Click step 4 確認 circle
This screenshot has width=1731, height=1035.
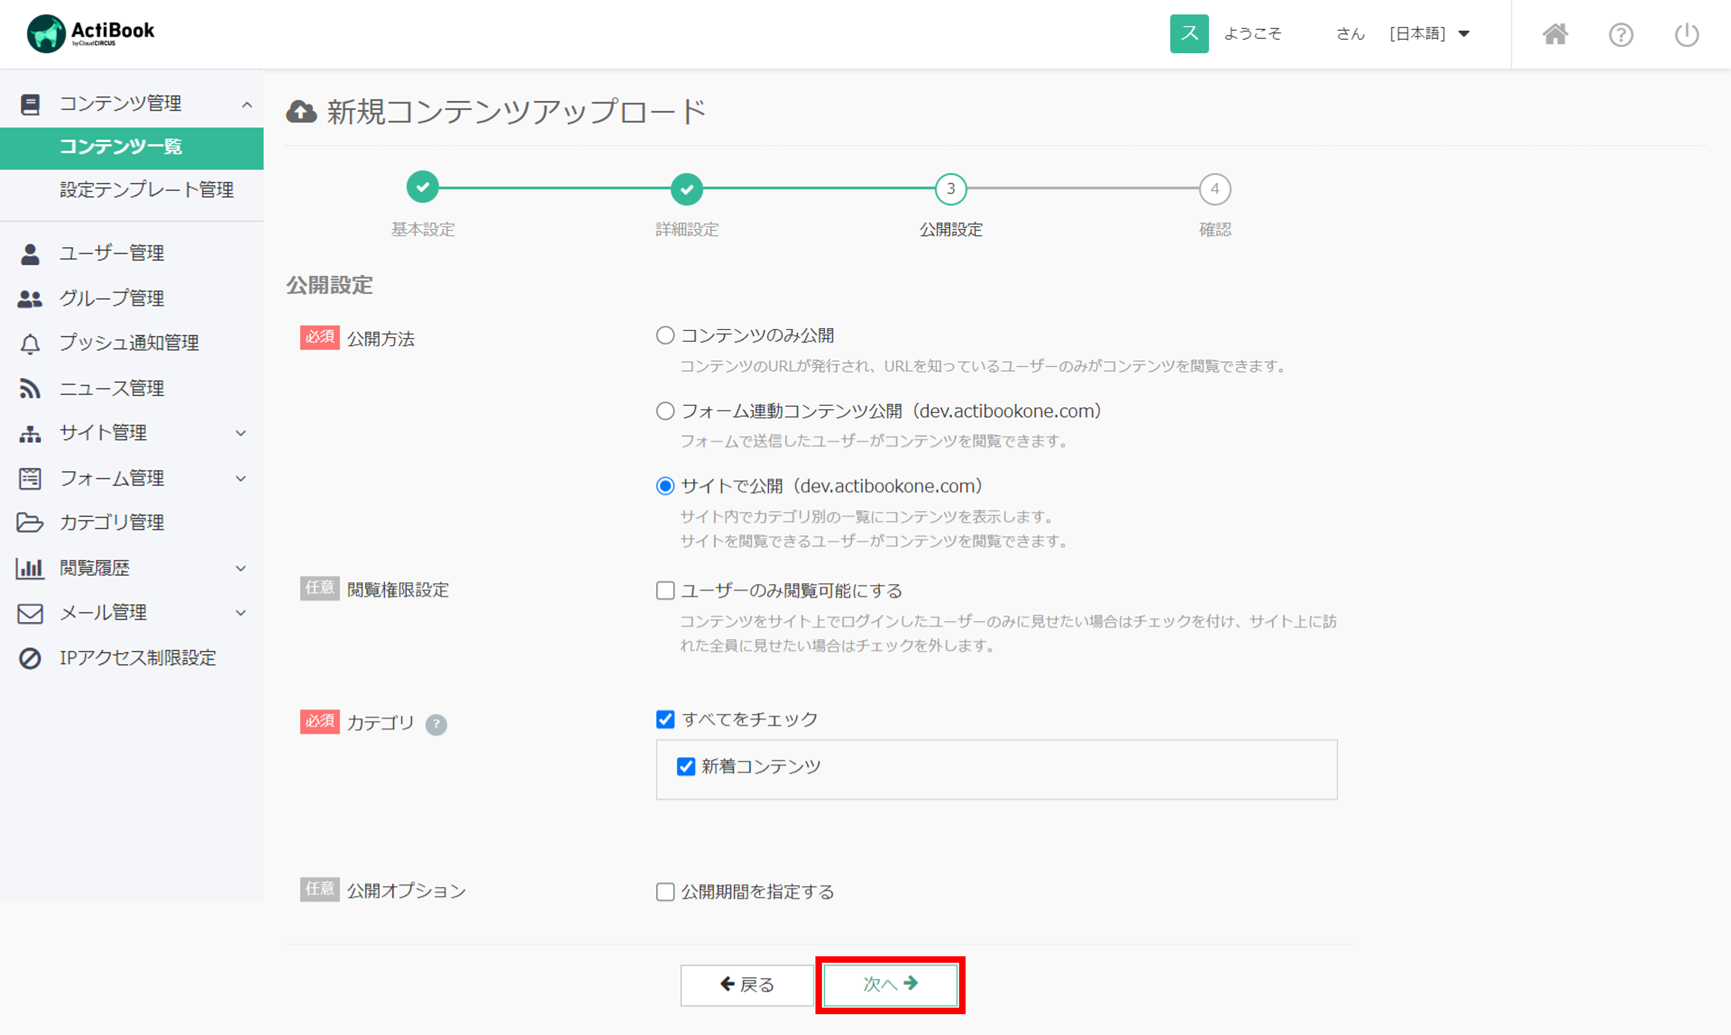pyautogui.click(x=1215, y=188)
